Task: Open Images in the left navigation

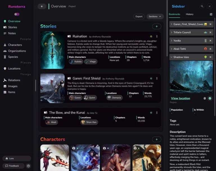Action: [x=13, y=86]
